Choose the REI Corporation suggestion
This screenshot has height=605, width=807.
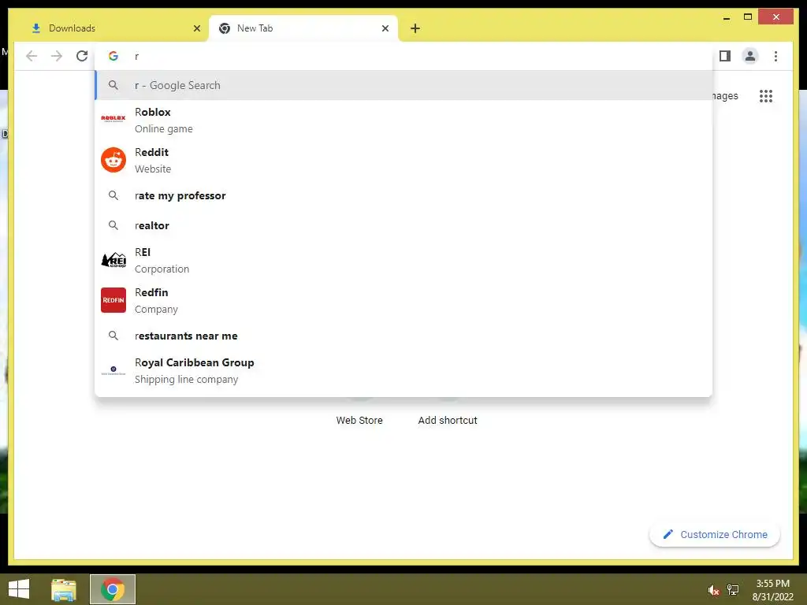pos(403,260)
